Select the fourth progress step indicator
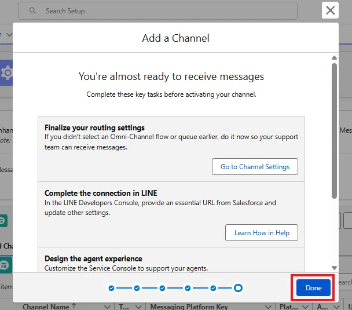 click(188, 288)
